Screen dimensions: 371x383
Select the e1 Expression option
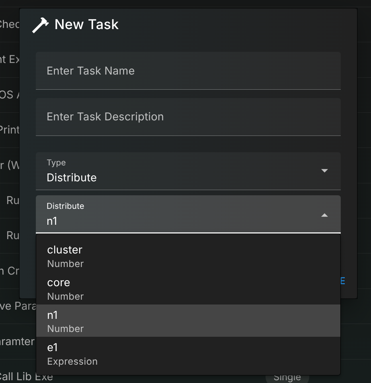tap(188, 354)
